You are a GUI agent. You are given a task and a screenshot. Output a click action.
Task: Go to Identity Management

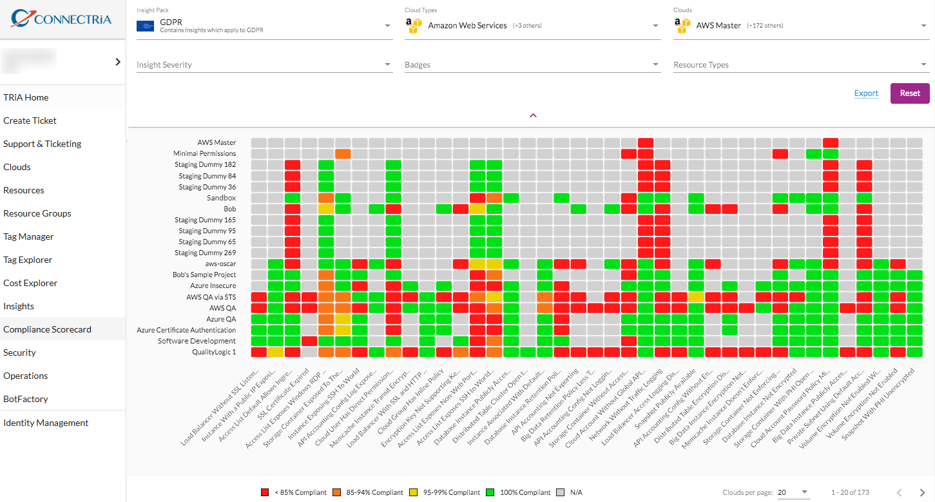coord(63,423)
